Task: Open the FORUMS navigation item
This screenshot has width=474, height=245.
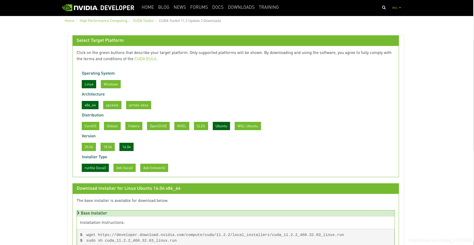Action: [x=199, y=7]
